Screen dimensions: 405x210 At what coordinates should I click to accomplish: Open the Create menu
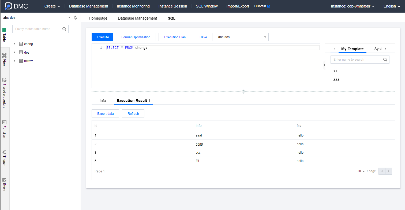tap(52, 6)
